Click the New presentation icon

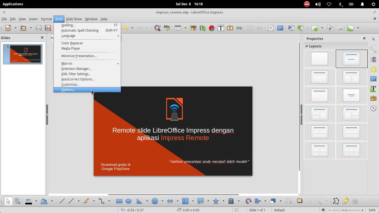[x=8, y=28]
